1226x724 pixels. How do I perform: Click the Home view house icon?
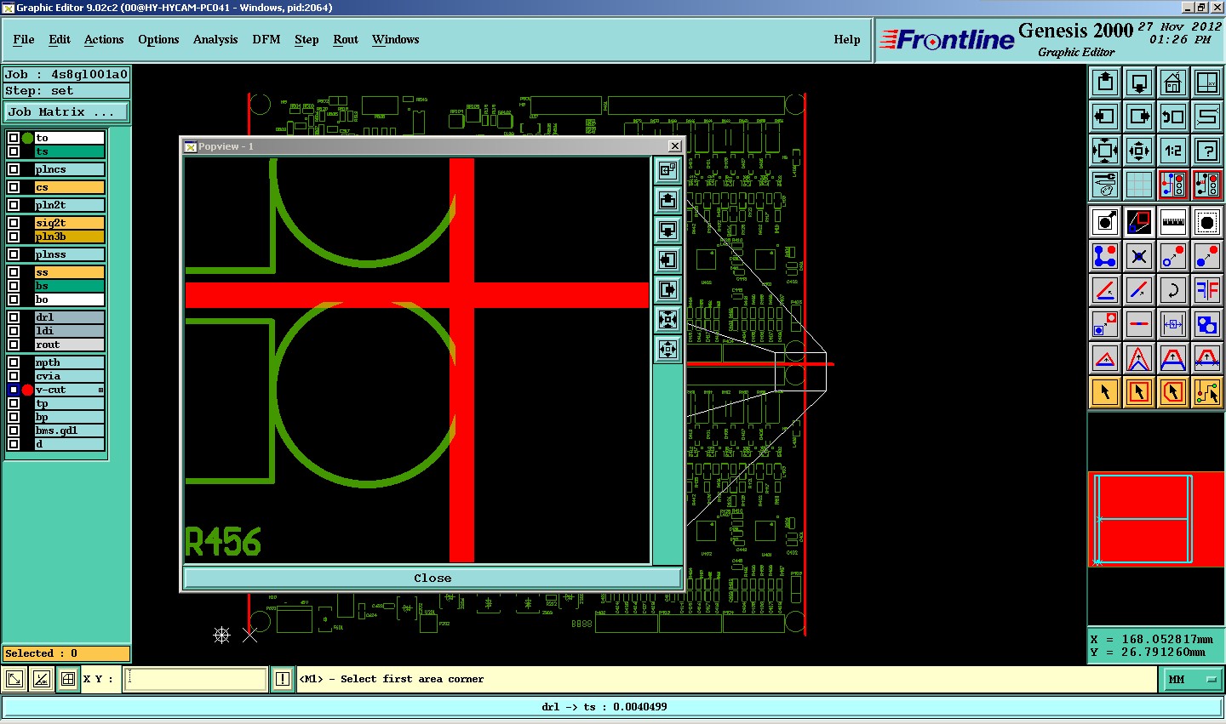tap(1173, 83)
